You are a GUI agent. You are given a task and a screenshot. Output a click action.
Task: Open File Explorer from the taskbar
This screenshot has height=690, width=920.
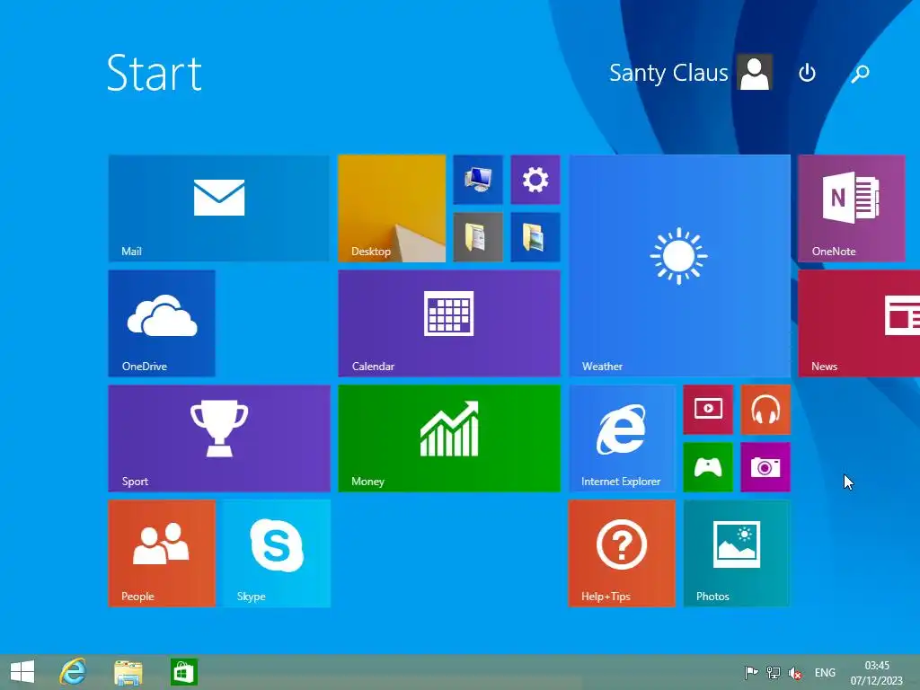pyautogui.click(x=128, y=672)
